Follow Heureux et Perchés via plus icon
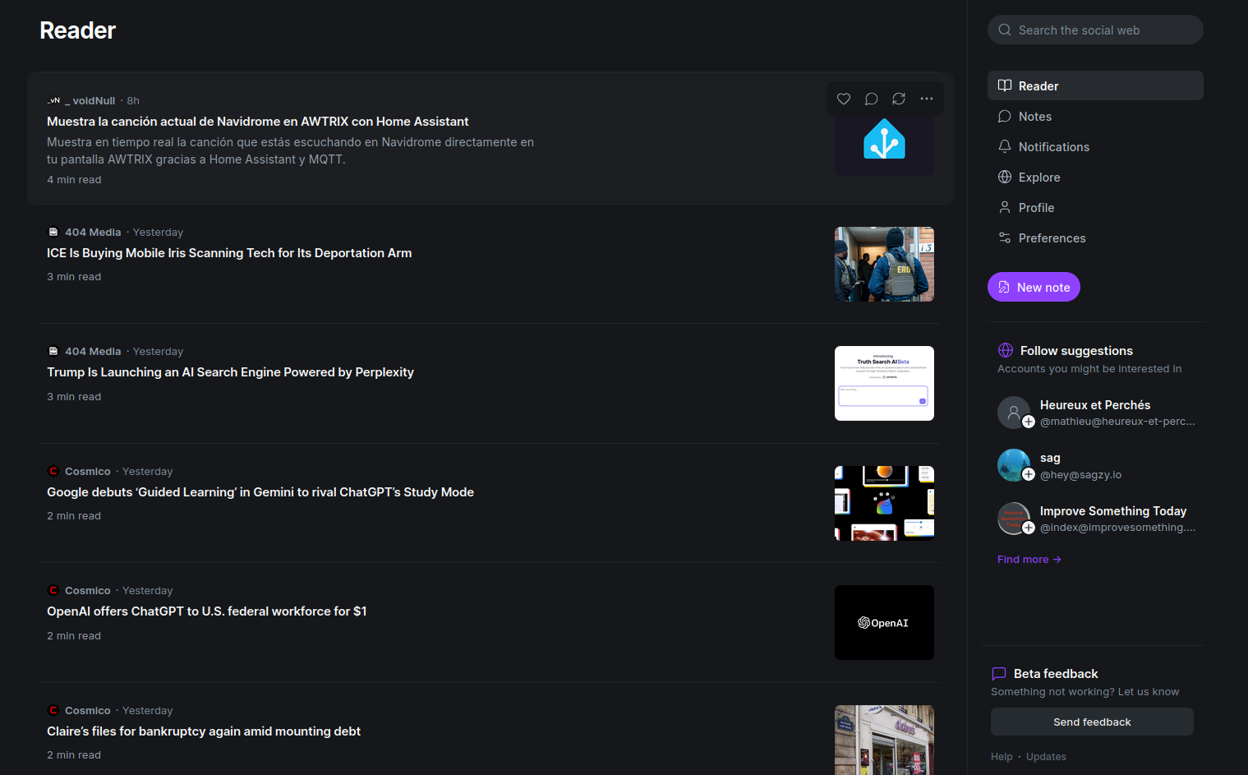 click(x=1029, y=422)
